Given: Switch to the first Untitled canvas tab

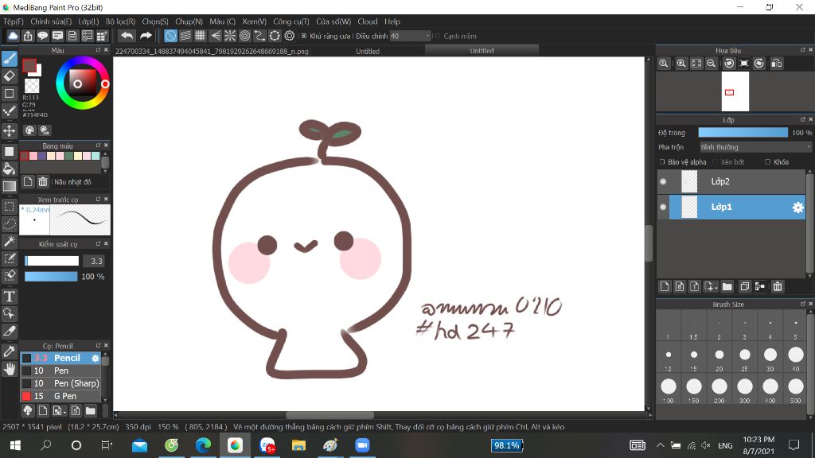Looking at the screenshot, I should click(368, 51).
